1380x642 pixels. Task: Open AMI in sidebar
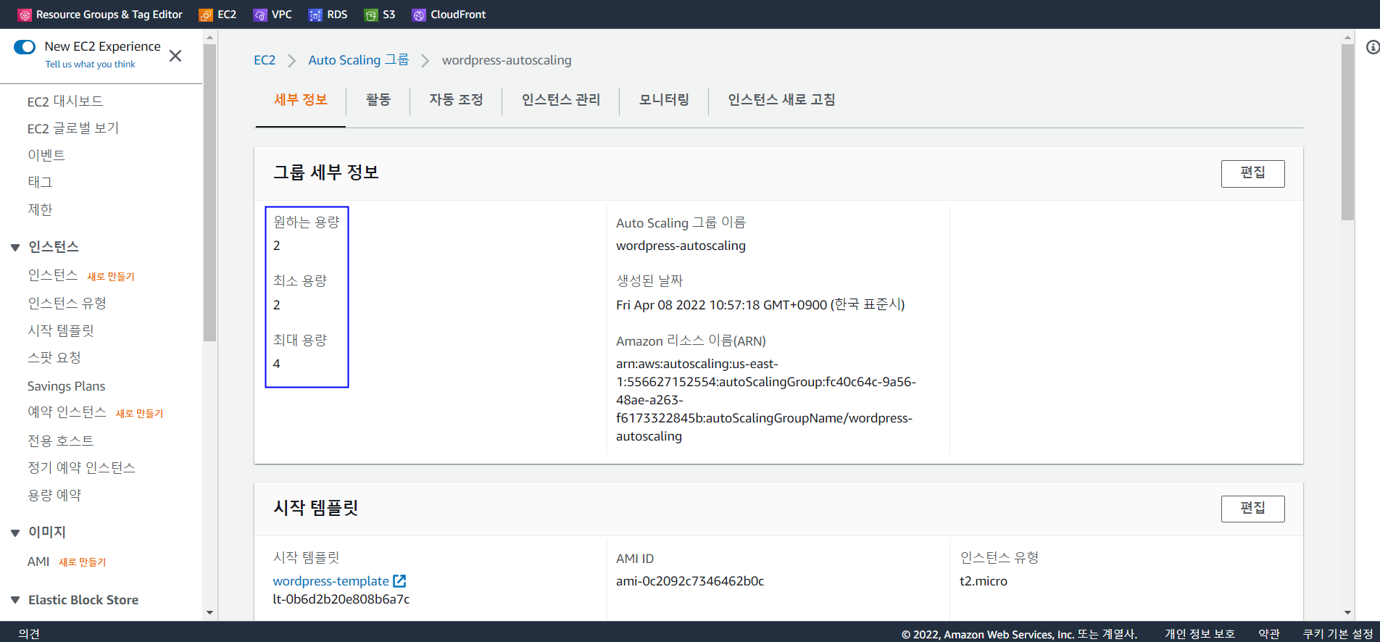[38, 562]
